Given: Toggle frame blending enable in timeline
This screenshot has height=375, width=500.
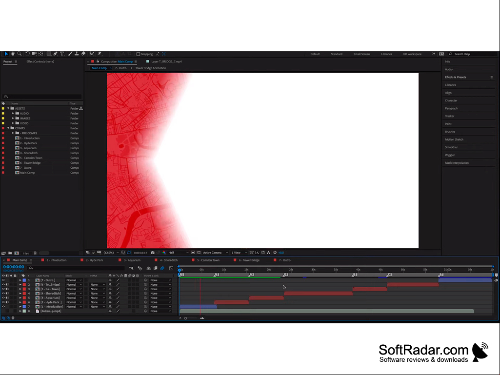Looking at the screenshot, I should click(x=156, y=268).
